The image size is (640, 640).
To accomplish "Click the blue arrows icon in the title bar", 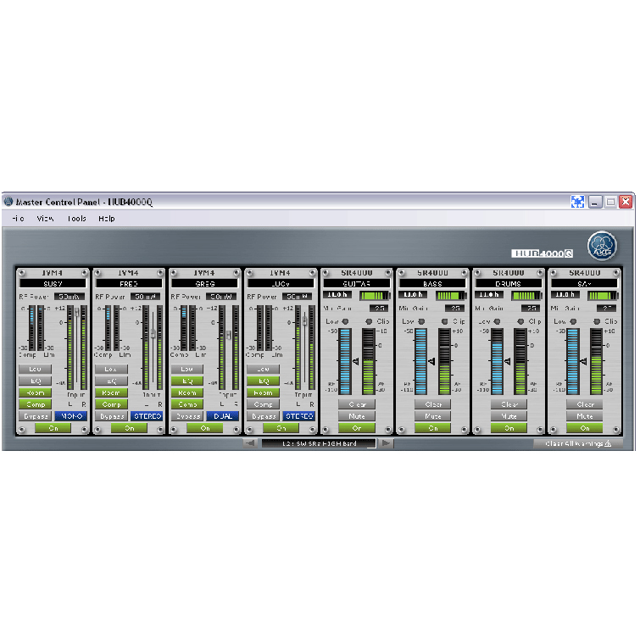I will point(577,202).
